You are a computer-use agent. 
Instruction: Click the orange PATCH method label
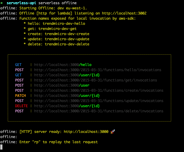(x=20, y=96)
